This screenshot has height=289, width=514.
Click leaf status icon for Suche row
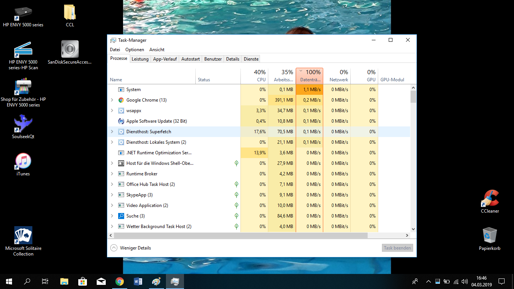(236, 216)
